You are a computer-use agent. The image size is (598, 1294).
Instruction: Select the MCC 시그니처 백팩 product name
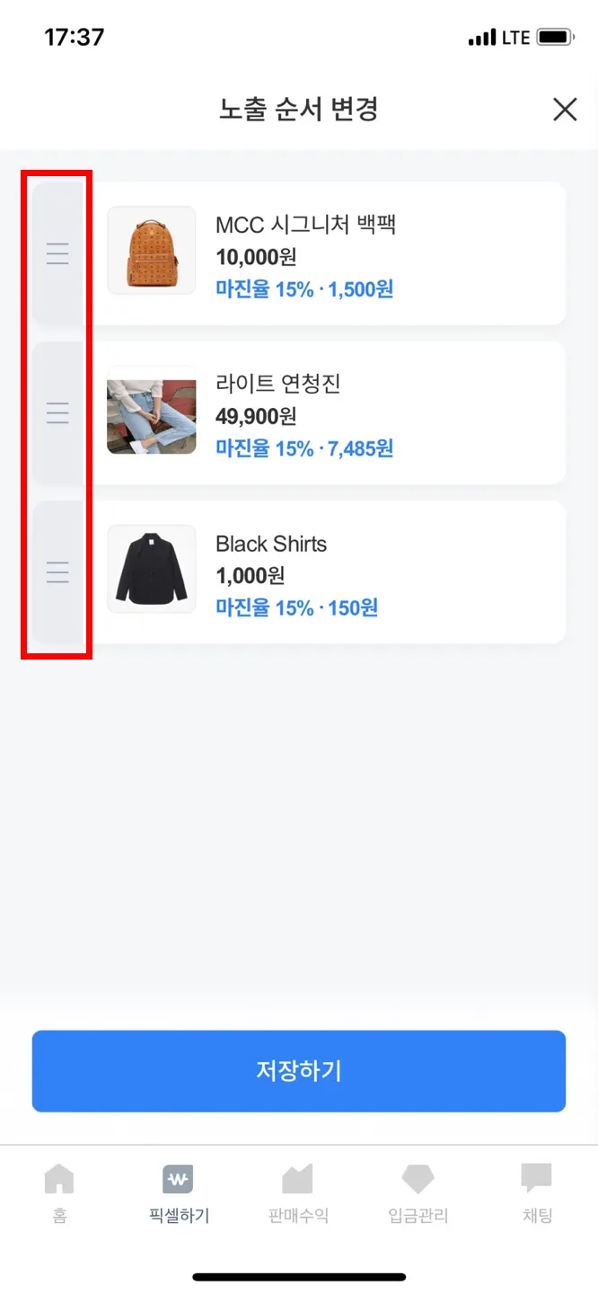coord(305,225)
